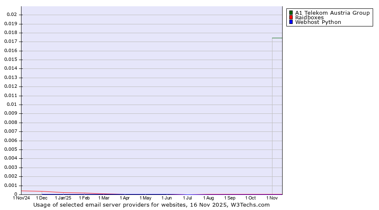The width and height of the screenshot is (379, 210).
Task: Click the 0.001 y-axis label
Action: (x=11, y=186)
